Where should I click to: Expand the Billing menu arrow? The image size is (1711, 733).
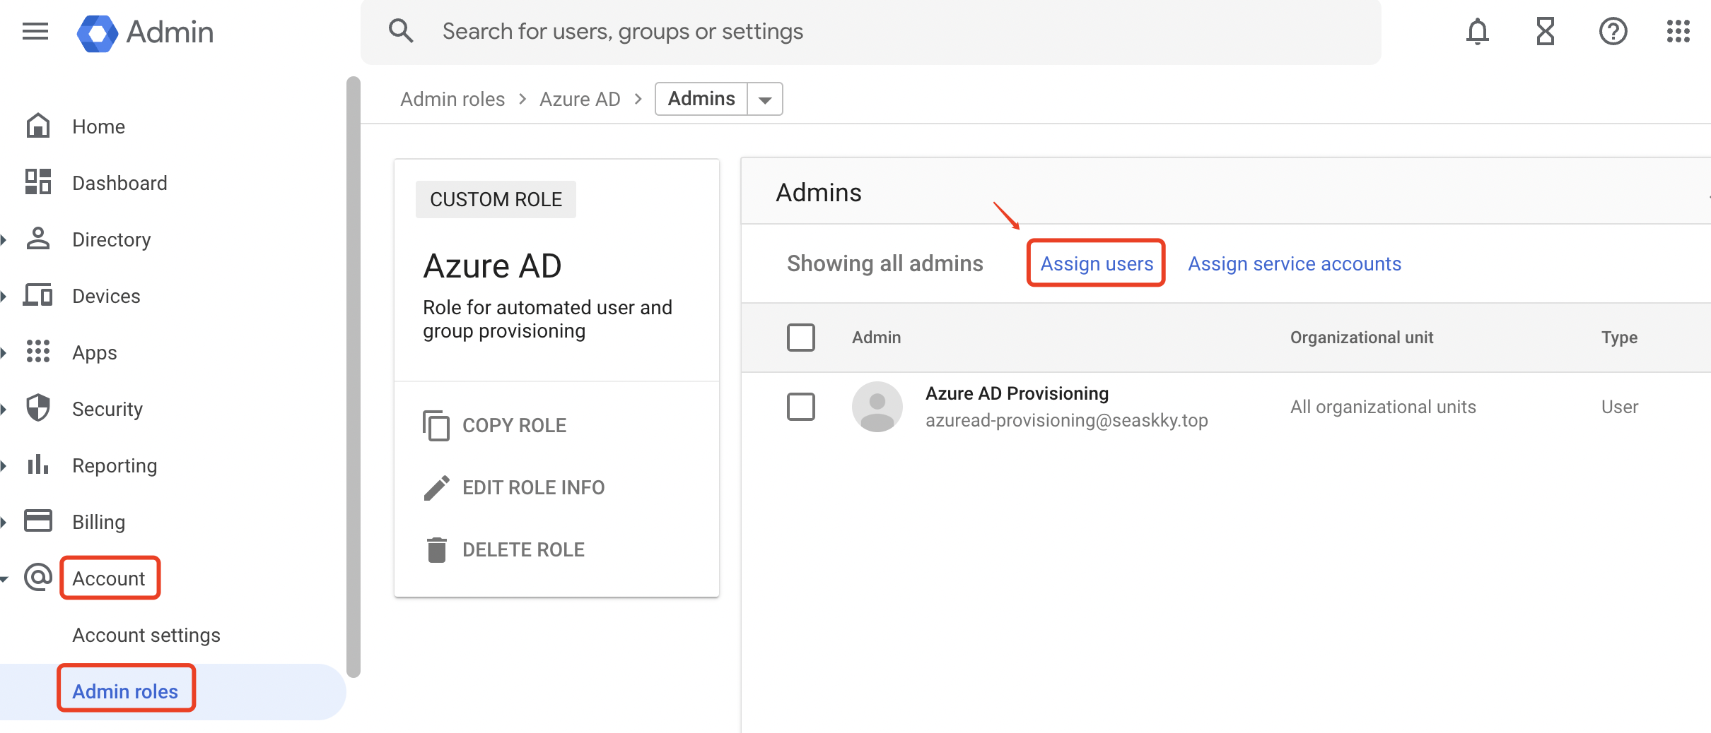[4, 522]
